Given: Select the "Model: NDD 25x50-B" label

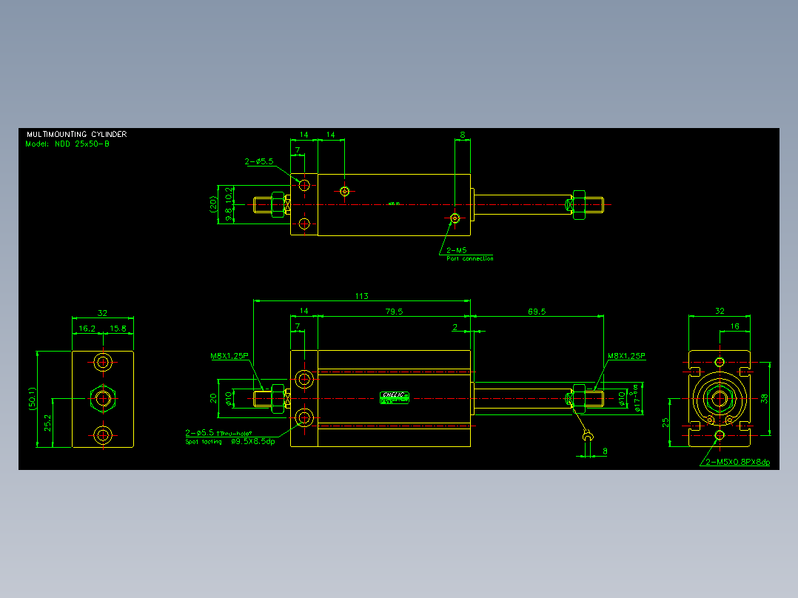Looking at the screenshot, I should [67, 144].
